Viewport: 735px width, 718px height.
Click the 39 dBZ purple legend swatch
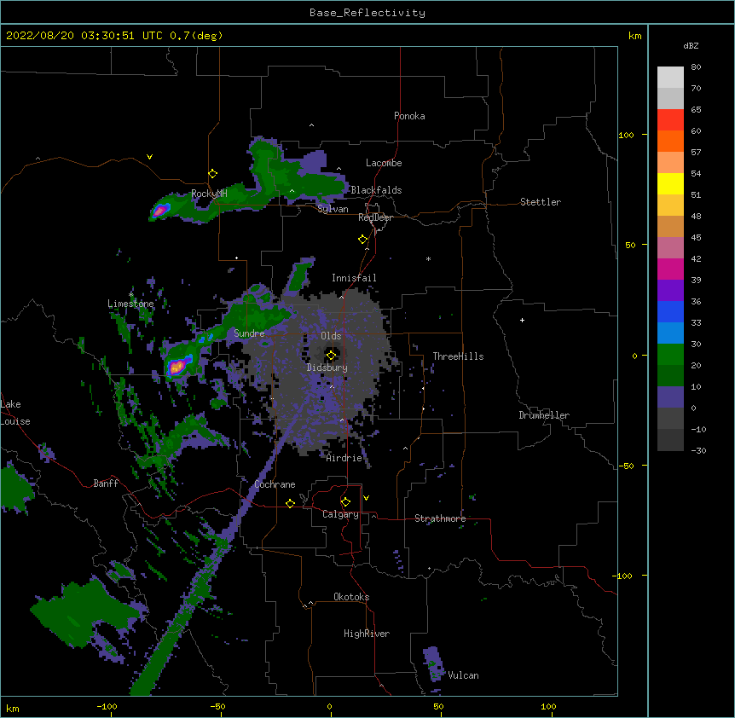point(670,291)
